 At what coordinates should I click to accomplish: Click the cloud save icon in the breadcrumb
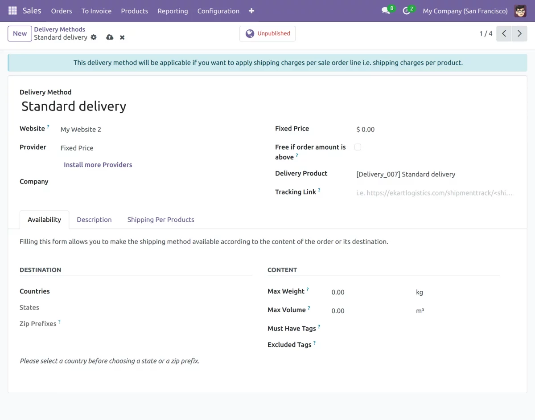click(110, 37)
